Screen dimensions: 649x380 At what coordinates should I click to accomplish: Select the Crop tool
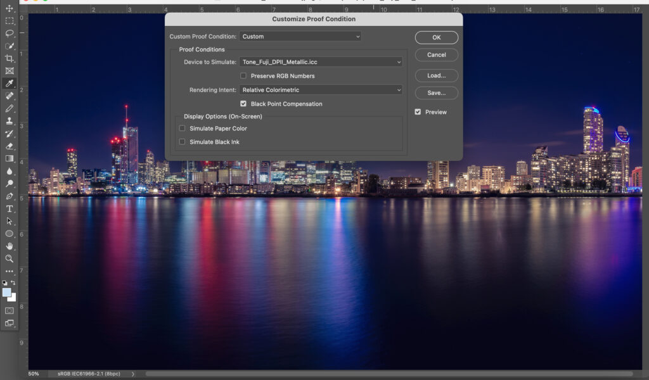pos(9,58)
